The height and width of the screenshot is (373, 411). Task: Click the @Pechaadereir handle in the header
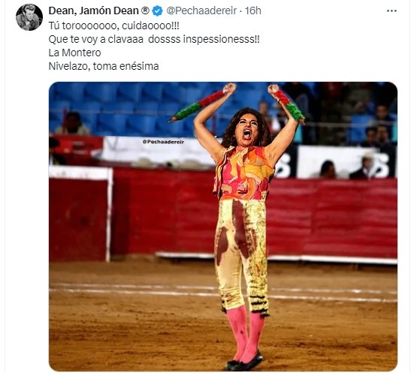201,11
